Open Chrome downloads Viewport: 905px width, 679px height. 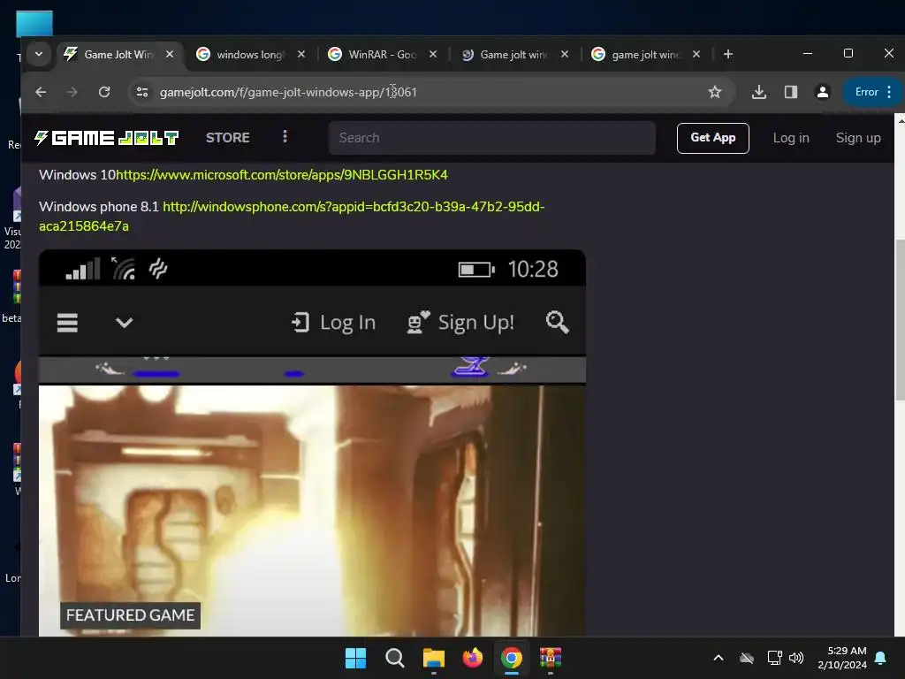click(x=759, y=92)
